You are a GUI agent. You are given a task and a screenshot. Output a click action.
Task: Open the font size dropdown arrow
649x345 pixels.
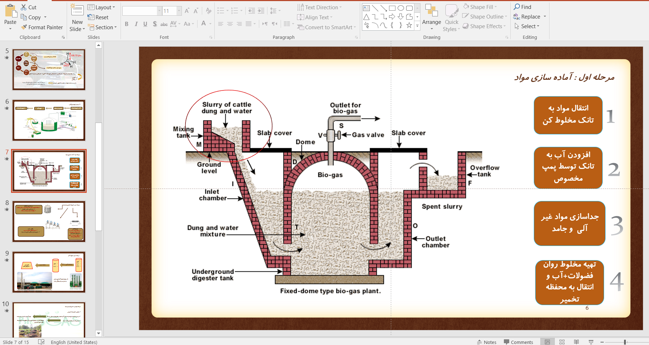pos(179,11)
